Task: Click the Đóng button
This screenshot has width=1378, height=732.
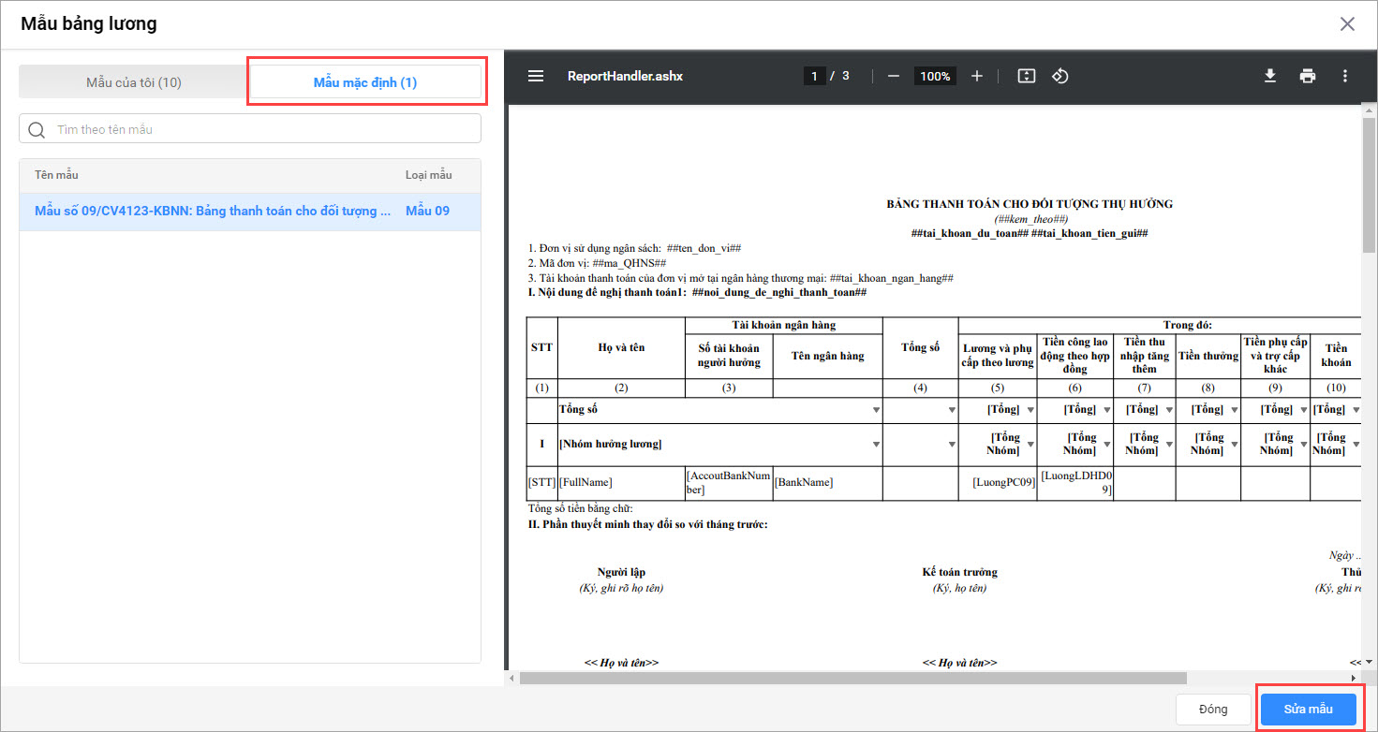Action: pyautogui.click(x=1213, y=709)
